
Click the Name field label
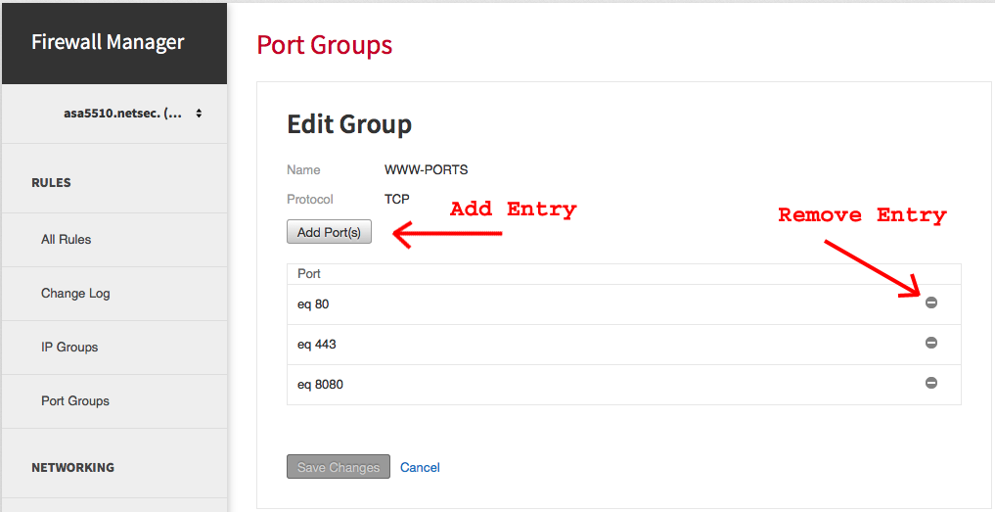[303, 170]
